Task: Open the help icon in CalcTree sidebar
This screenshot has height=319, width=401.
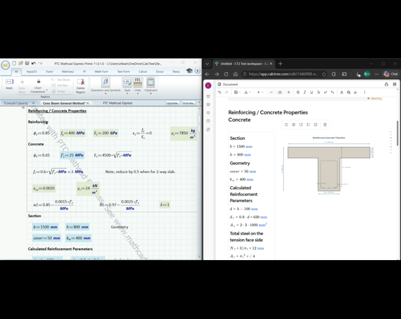Action: [x=208, y=121]
